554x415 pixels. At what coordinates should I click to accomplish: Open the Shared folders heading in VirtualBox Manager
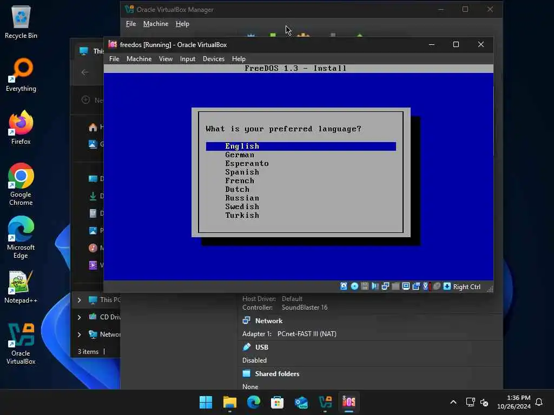pos(278,374)
